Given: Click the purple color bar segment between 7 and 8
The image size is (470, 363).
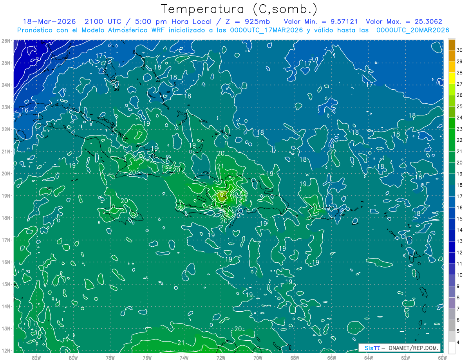Looking at the screenshot, I should click(x=452, y=303).
